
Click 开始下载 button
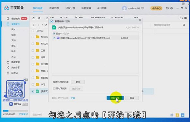(115, 98)
